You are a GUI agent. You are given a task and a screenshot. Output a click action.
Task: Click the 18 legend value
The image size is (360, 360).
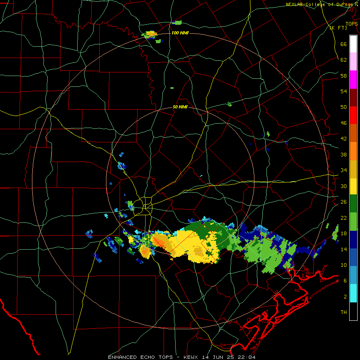[344, 234]
